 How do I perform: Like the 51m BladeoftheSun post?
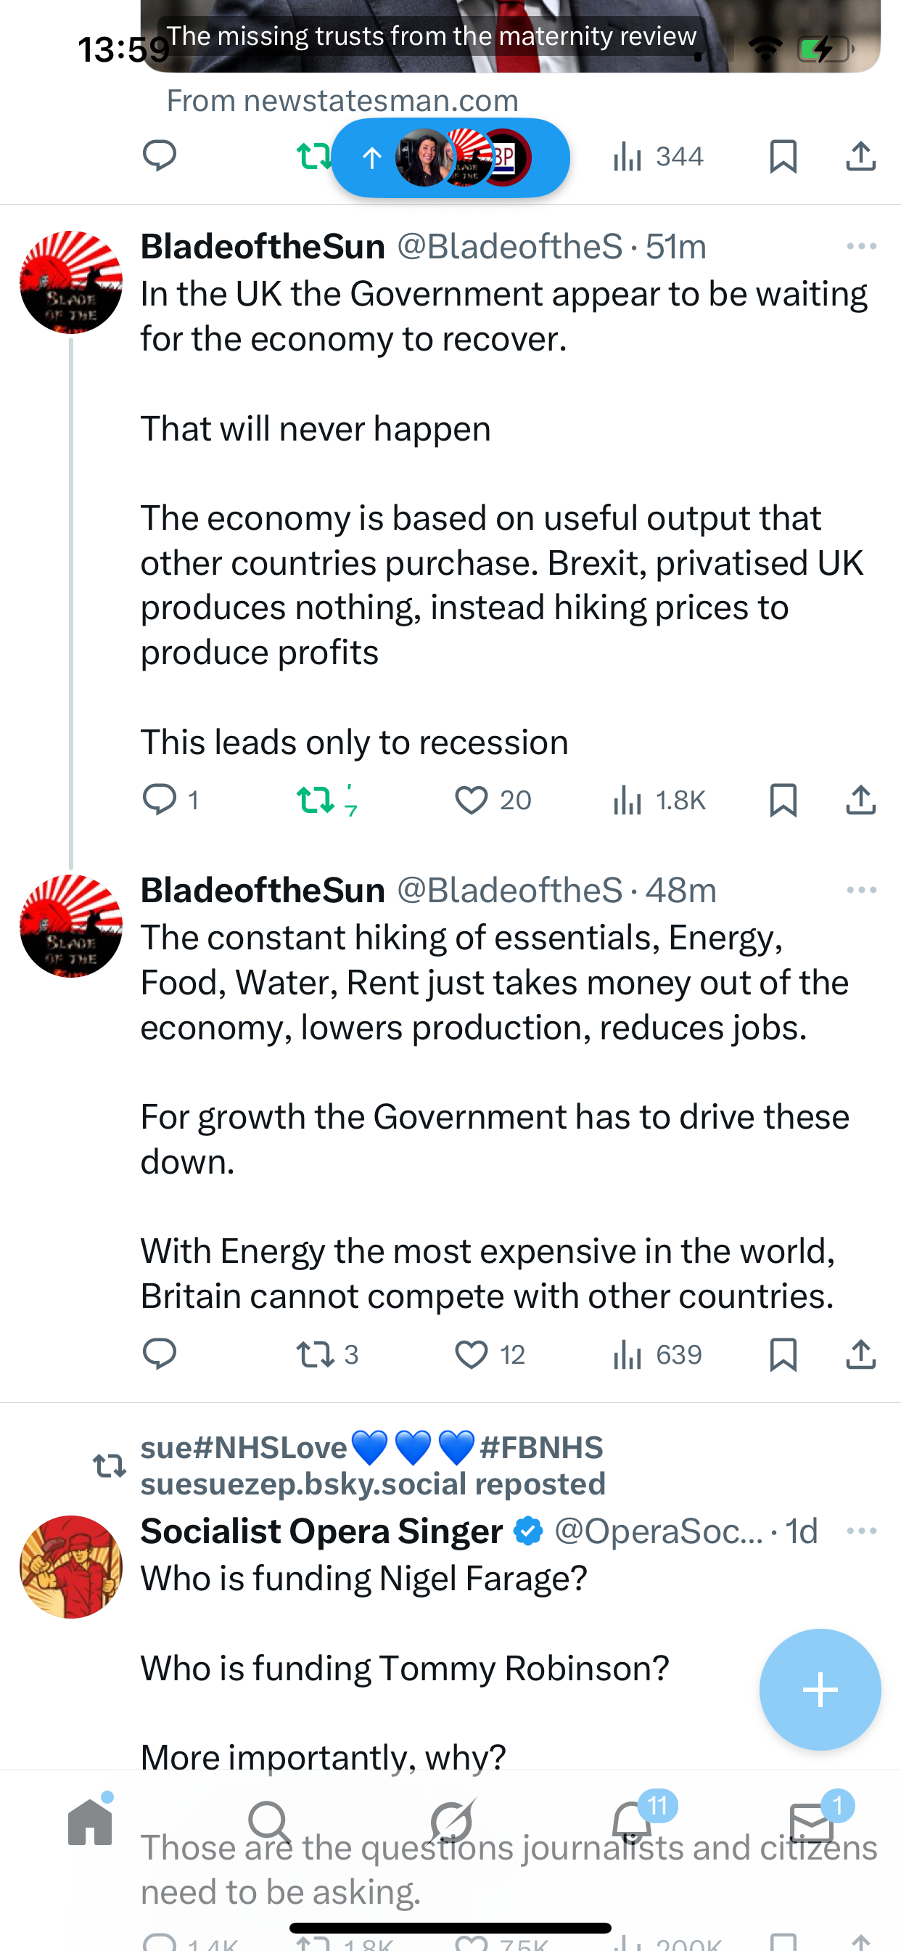(471, 800)
